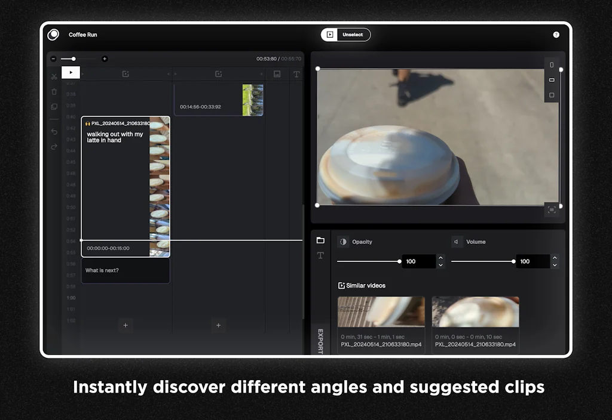
Task: Click the Unselect button
Action: (346, 35)
